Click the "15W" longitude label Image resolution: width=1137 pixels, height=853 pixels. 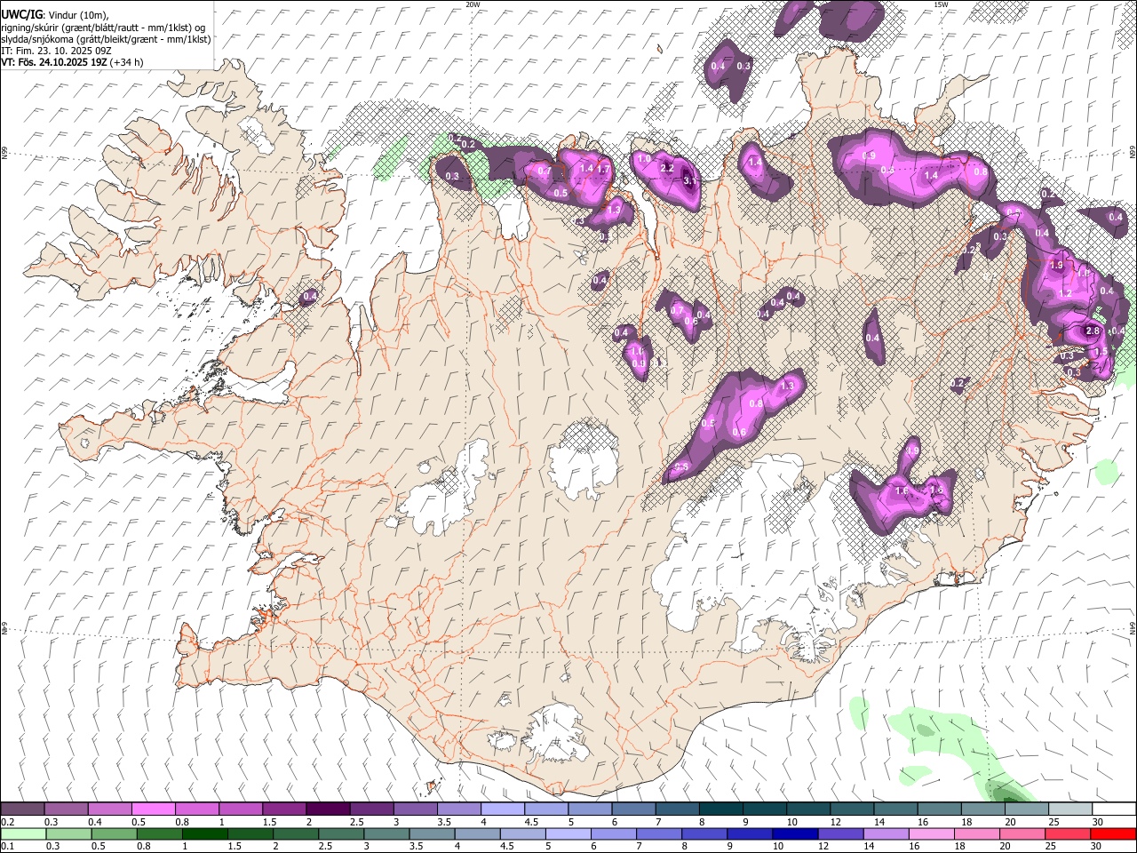tap(941, 4)
